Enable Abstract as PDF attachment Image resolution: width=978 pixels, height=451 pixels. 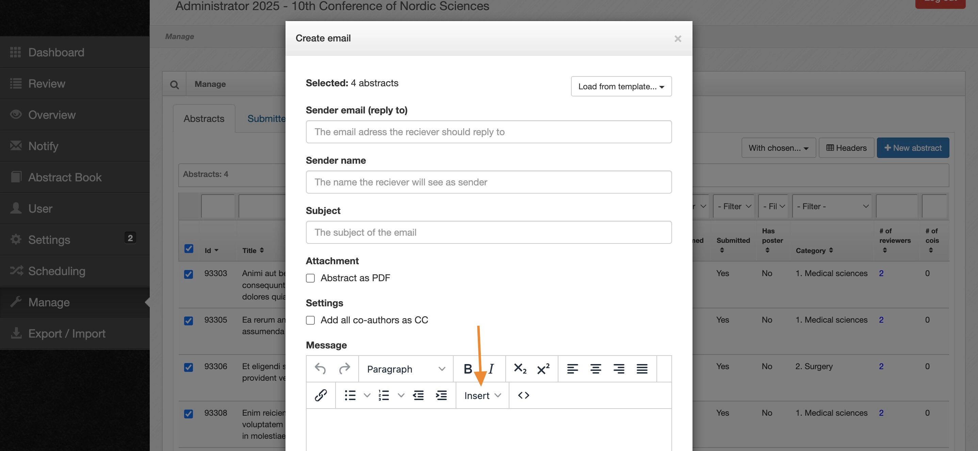point(311,278)
